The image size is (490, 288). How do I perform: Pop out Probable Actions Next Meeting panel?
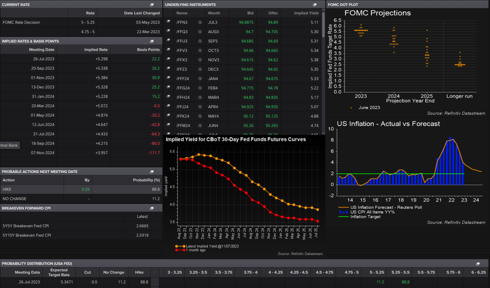[x=152, y=172]
